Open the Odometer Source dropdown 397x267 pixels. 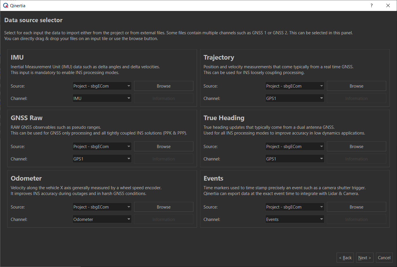(102, 207)
